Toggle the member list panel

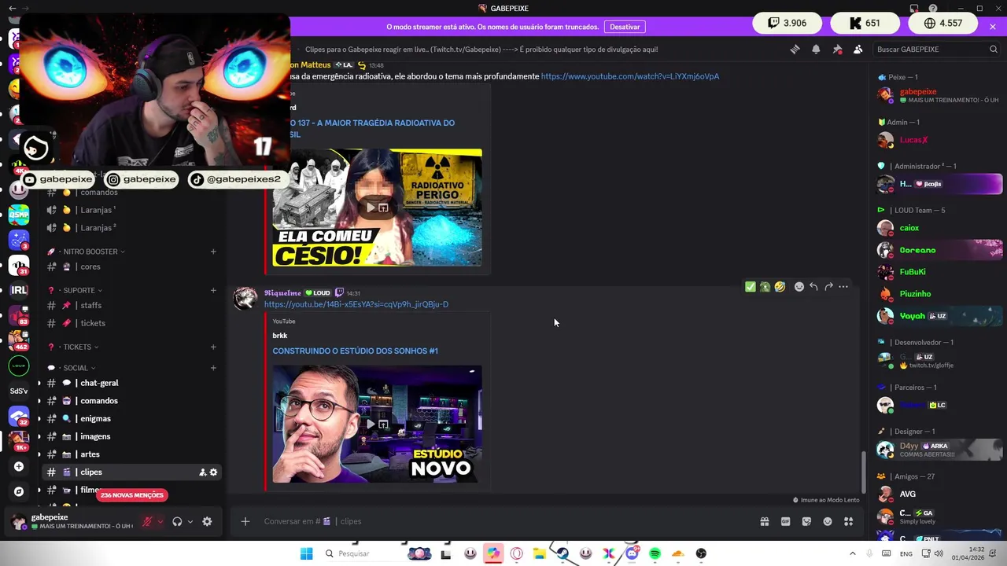[x=858, y=49]
